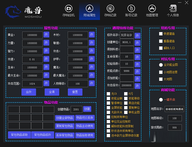
Task: Click the blue wolf Moshou logo
Action: pyautogui.click(x=13, y=12)
